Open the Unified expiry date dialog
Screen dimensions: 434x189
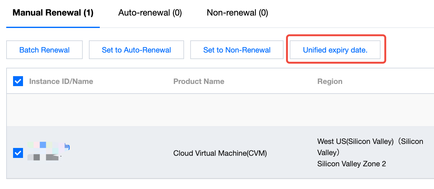335,50
